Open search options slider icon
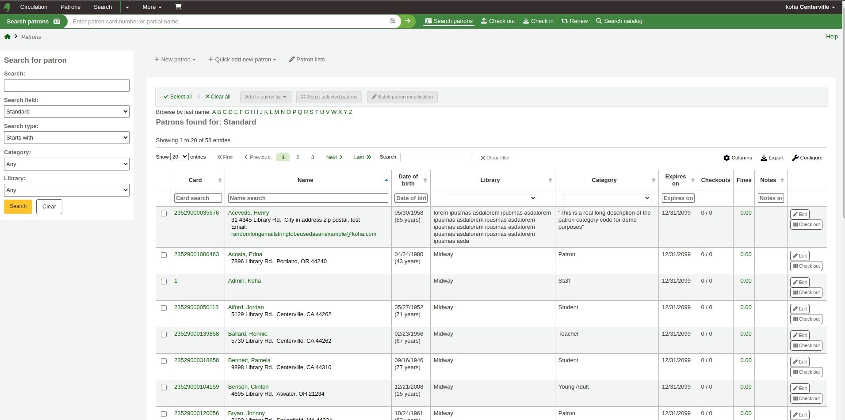 click(x=392, y=21)
